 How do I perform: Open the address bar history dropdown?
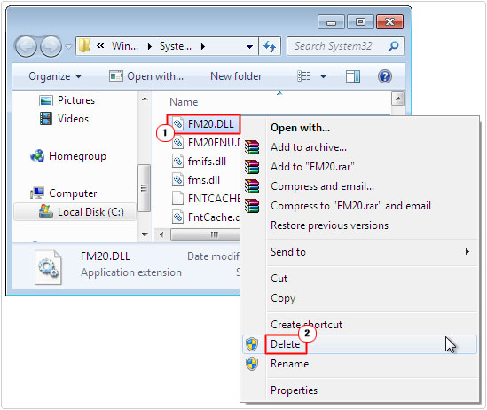tap(249, 46)
